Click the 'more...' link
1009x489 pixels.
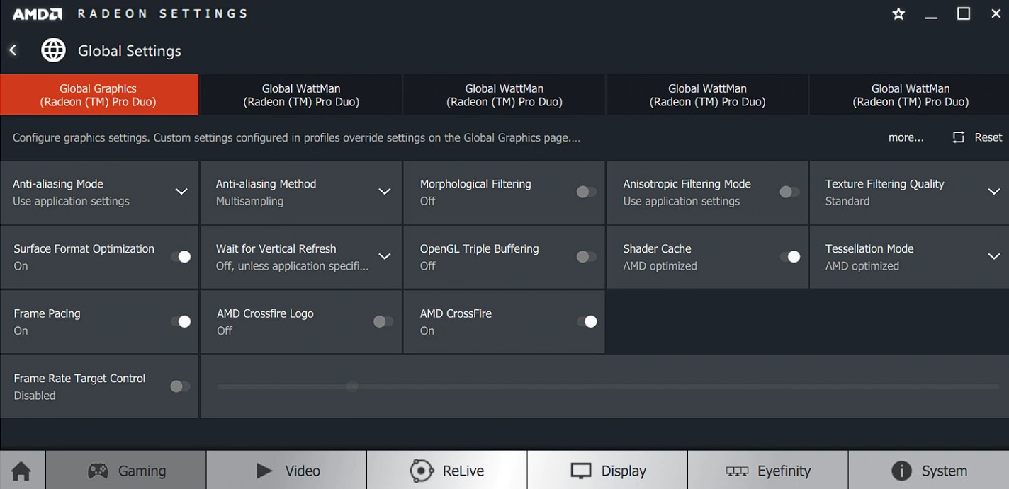906,137
